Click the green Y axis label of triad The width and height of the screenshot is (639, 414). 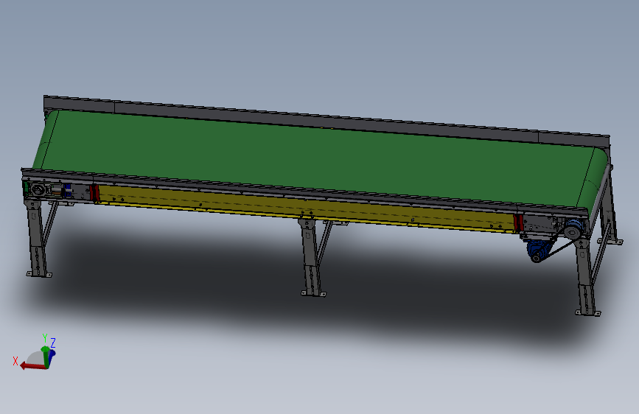click(x=45, y=338)
